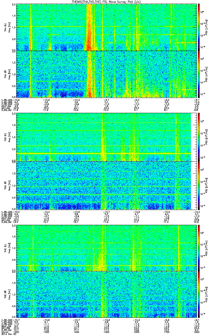Image resolution: width=210 pixels, height=336 pixels.
Task: Click the color bar beside the THA B-perpendicular panel
Action: click(x=199, y=27)
